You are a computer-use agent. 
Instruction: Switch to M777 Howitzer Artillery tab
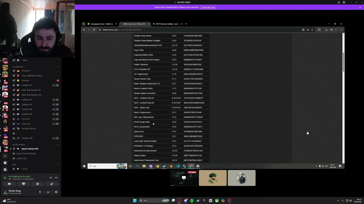pos(167,24)
